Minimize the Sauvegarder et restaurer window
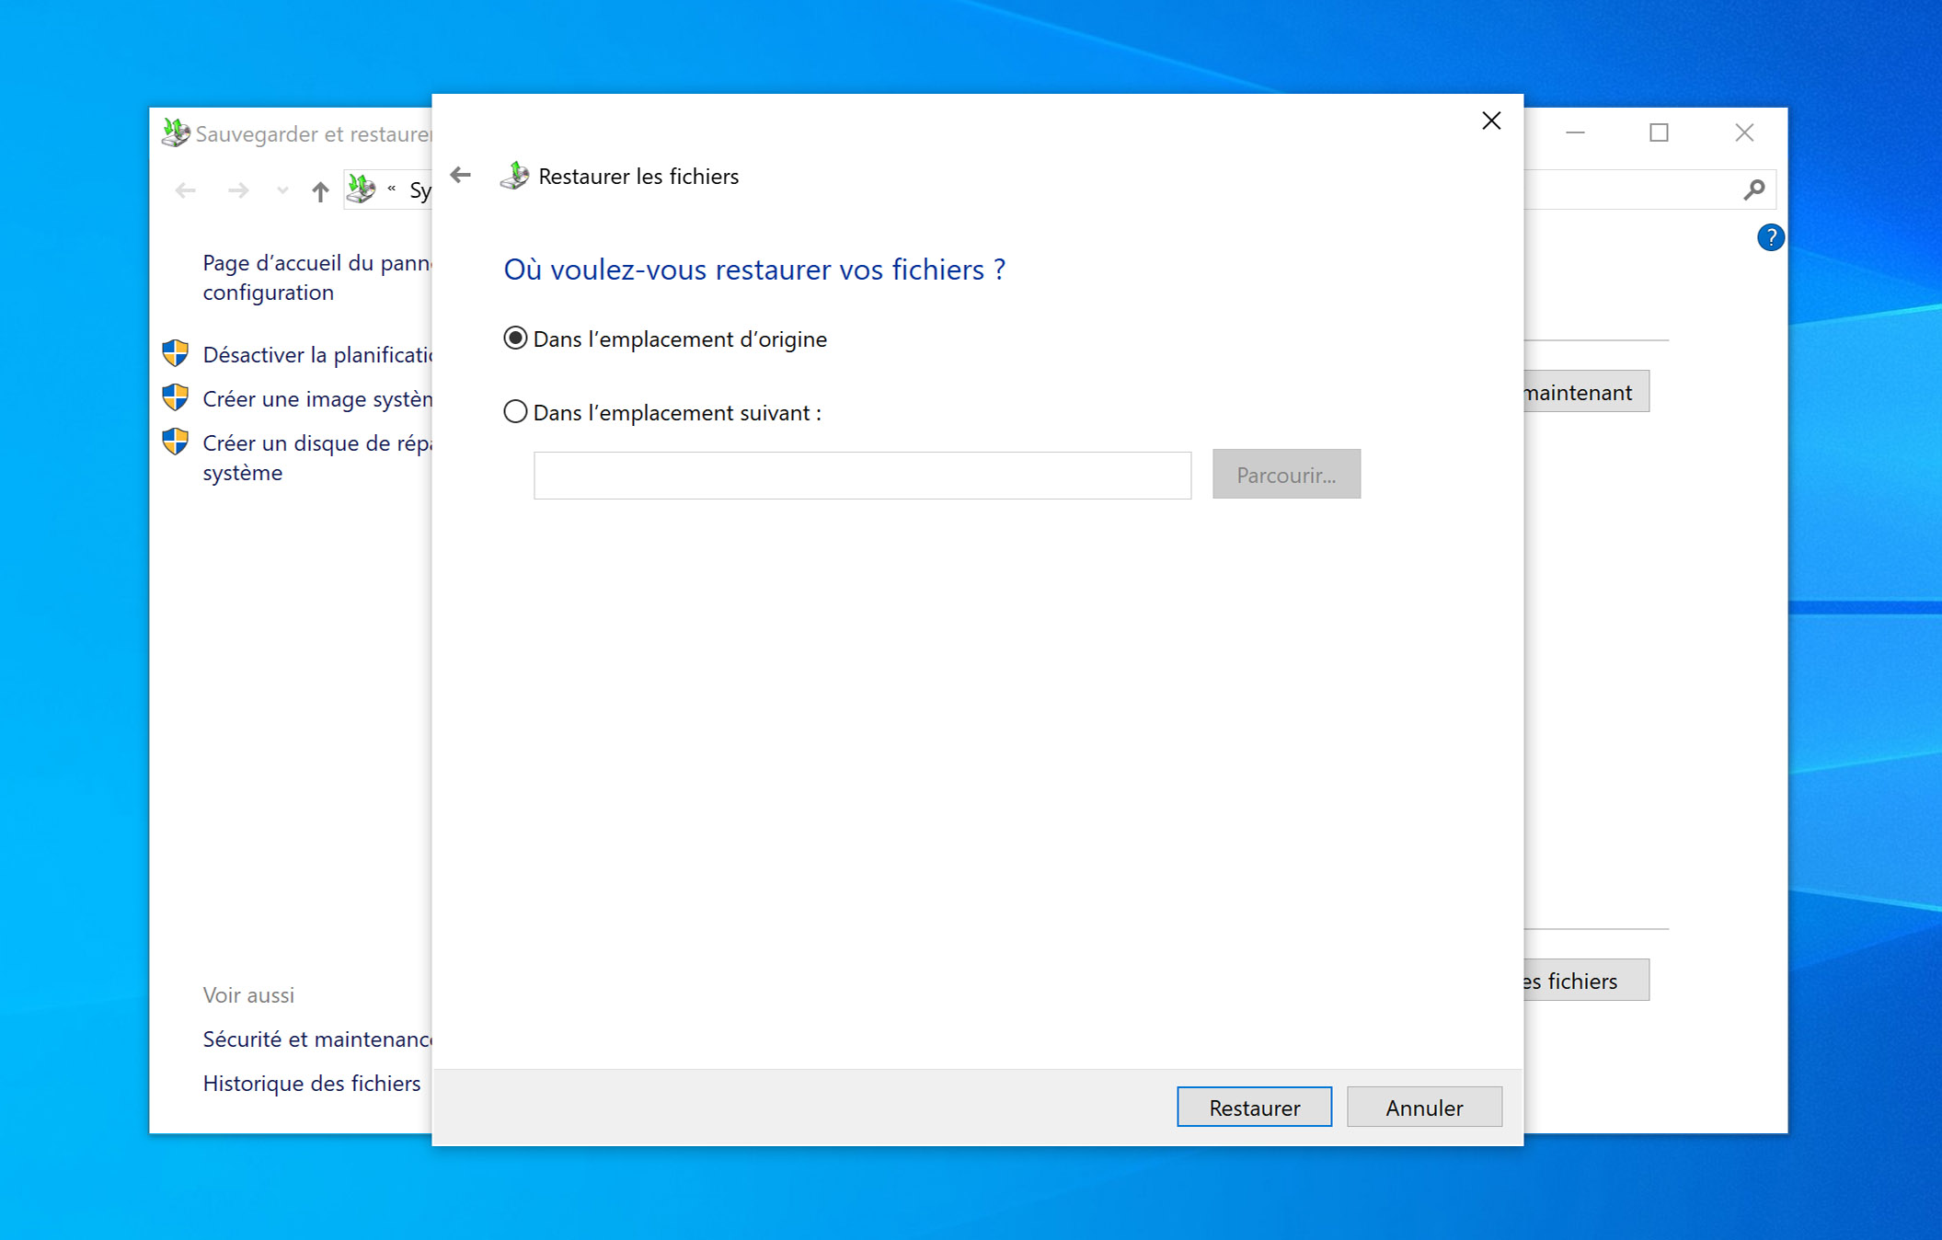The image size is (1942, 1240). [1575, 133]
